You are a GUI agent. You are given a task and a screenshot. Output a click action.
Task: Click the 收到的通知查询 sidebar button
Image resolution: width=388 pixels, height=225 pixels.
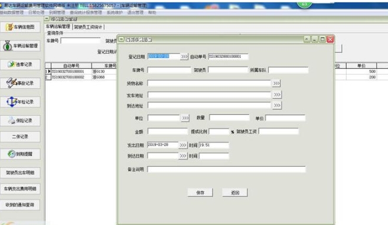pos(20,205)
